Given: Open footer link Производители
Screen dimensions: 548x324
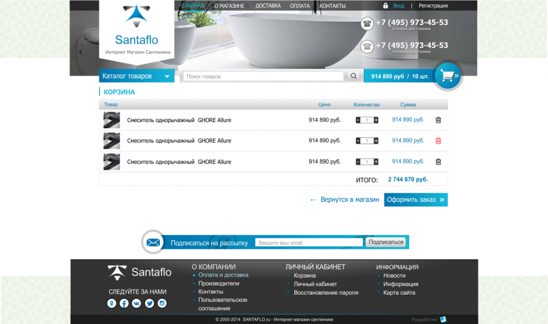Looking at the screenshot, I should tap(219, 283).
